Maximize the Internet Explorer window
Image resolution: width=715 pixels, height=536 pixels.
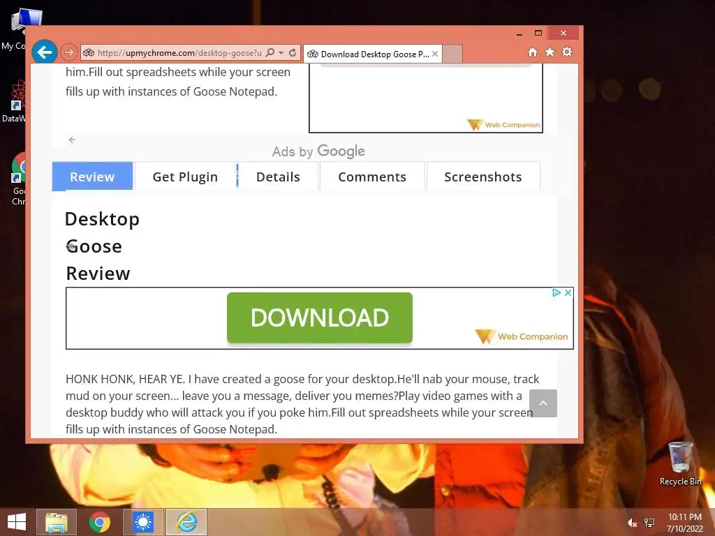point(538,33)
